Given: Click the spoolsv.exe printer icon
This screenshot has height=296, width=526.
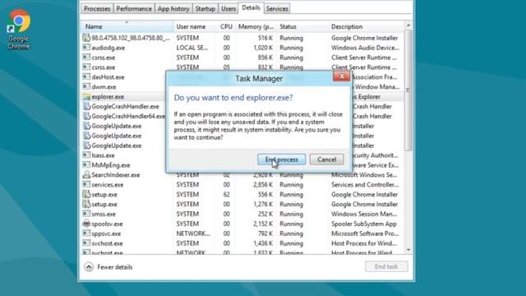Looking at the screenshot, I should pyautogui.click(x=86, y=223).
